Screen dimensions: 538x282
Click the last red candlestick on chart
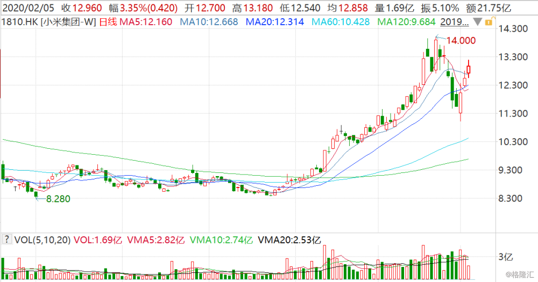pos(469,69)
